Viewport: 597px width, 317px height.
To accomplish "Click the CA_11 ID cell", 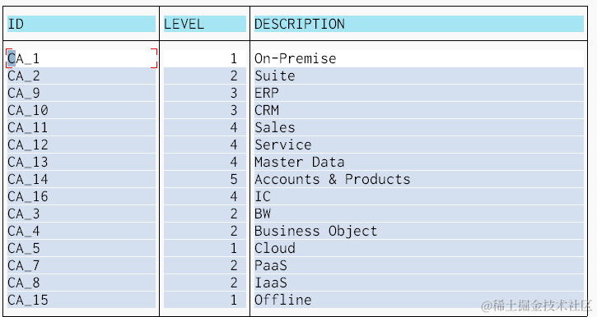I will pos(82,127).
